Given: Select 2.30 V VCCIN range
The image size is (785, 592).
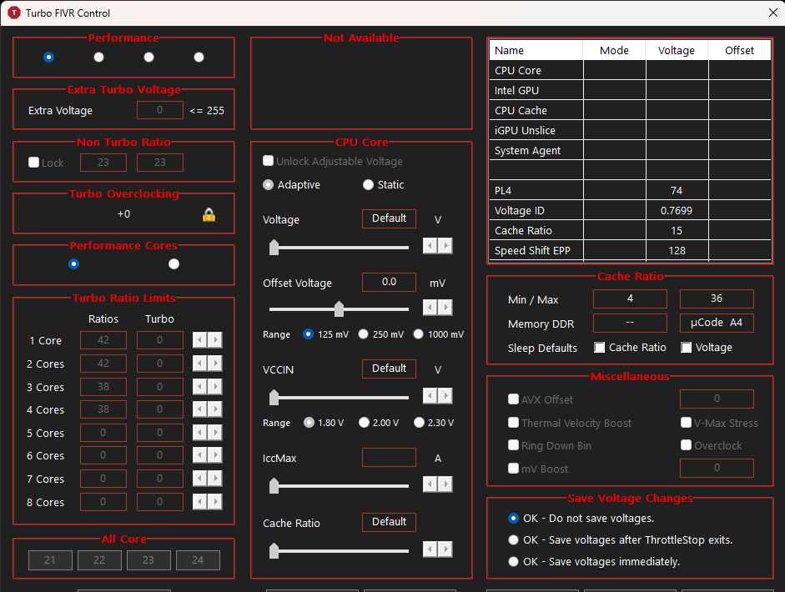Looking at the screenshot, I should coord(419,423).
